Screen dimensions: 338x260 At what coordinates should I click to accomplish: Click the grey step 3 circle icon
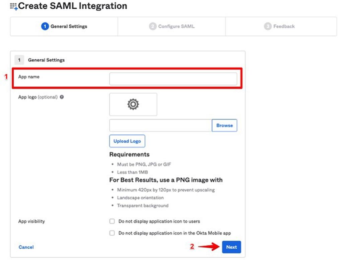(x=268, y=26)
